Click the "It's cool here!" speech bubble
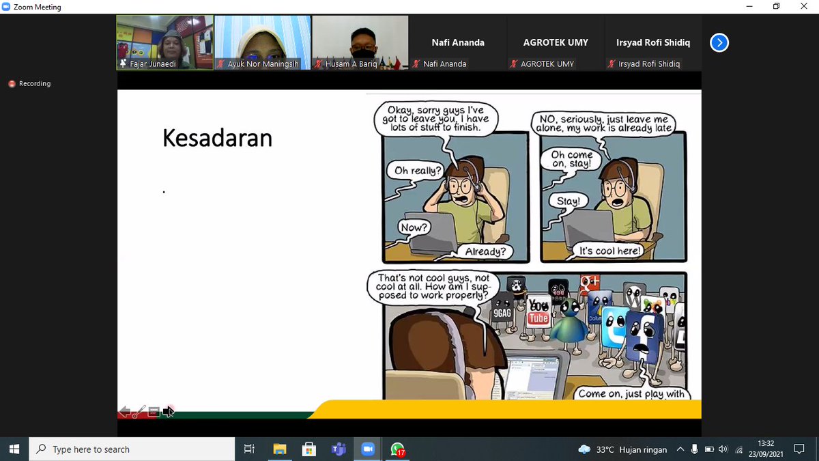This screenshot has height=461, width=819. click(x=609, y=251)
